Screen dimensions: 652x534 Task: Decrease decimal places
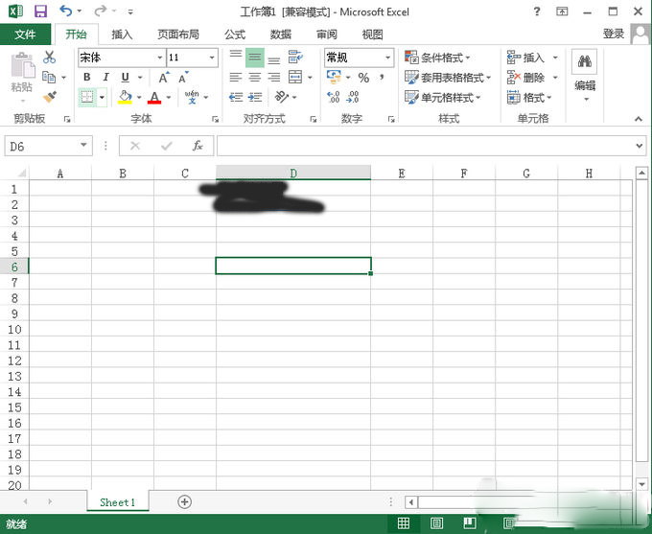click(x=353, y=97)
